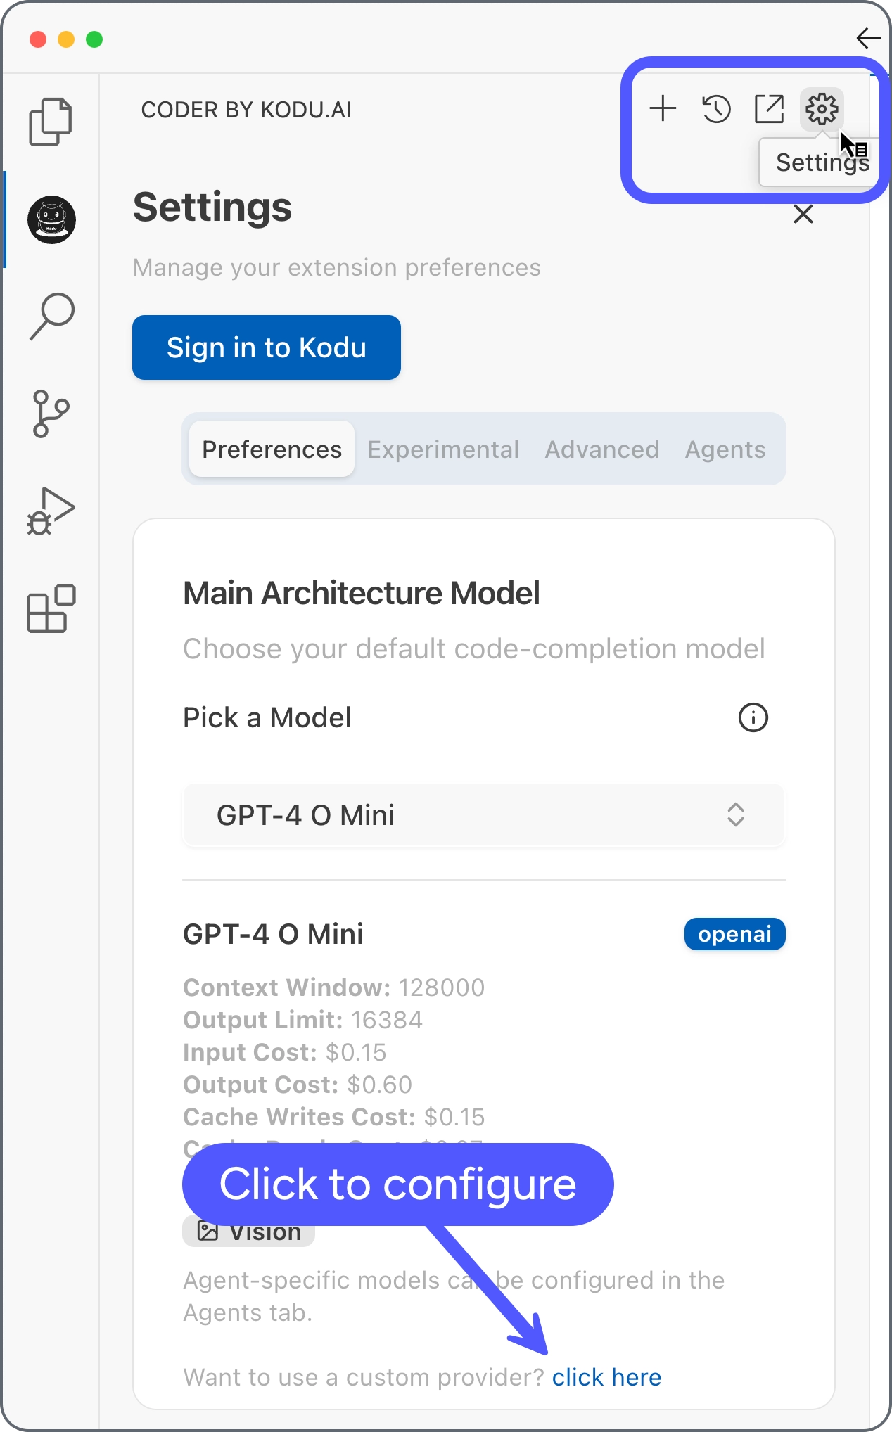892x1432 pixels.
Task: Click the "Output Cost: $0.60" line
Action: [x=298, y=1085]
